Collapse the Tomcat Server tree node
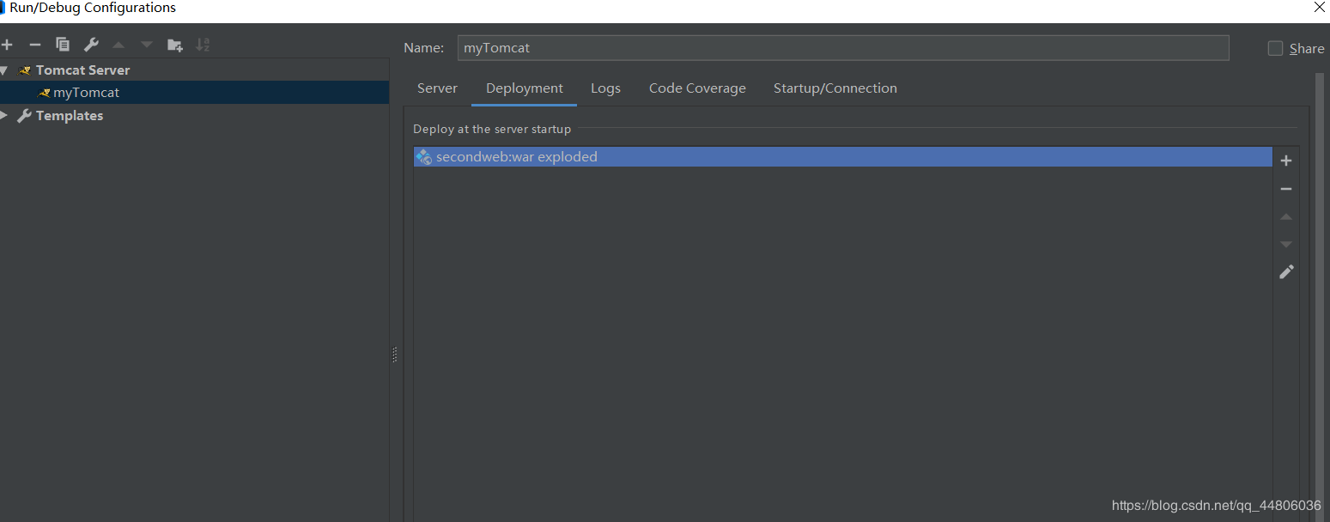The image size is (1330, 522). pos(4,70)
